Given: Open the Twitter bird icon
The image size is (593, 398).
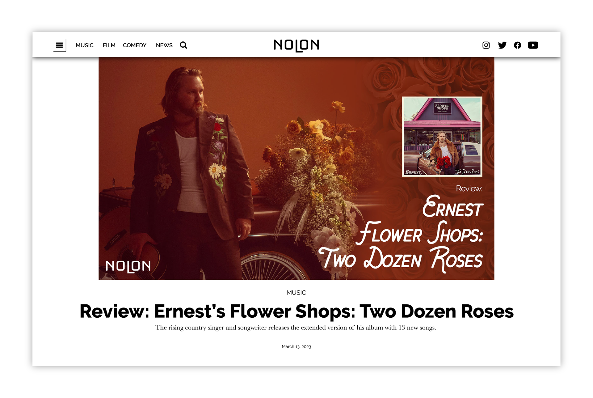Looking at the screenshot, I should [x=502, y=45].
